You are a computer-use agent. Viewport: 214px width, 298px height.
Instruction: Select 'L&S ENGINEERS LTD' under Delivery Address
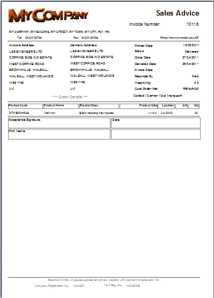click(x=86, y=51)
